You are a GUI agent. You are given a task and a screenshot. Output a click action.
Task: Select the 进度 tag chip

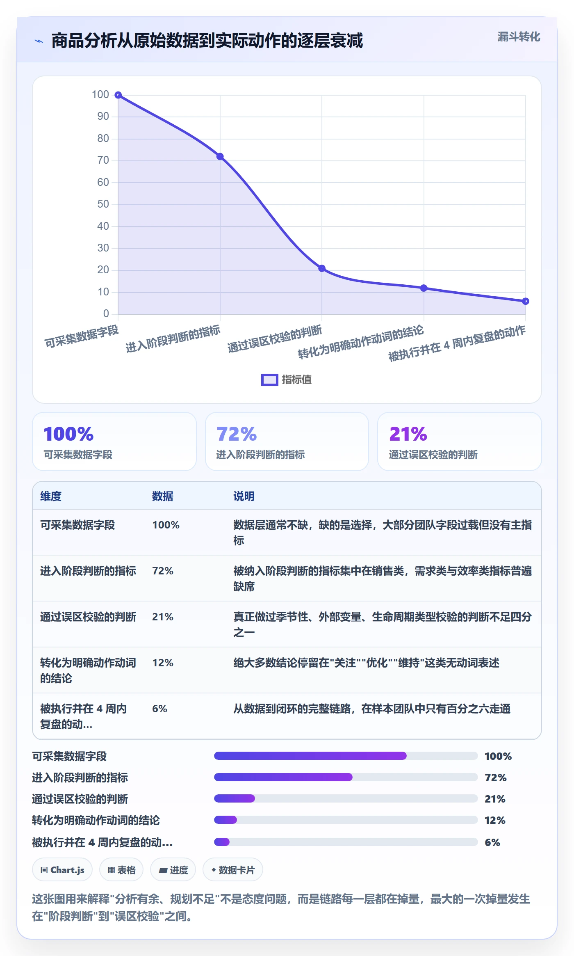173,870
